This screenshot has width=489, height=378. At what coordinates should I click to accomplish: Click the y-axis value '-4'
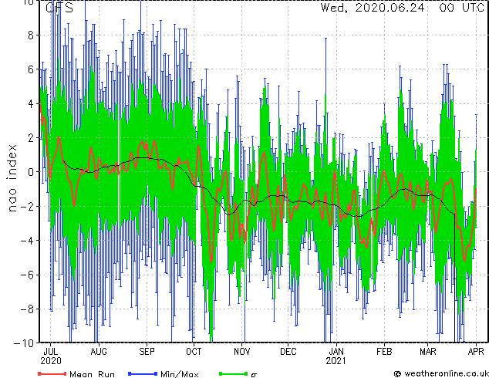click(27, 241)
